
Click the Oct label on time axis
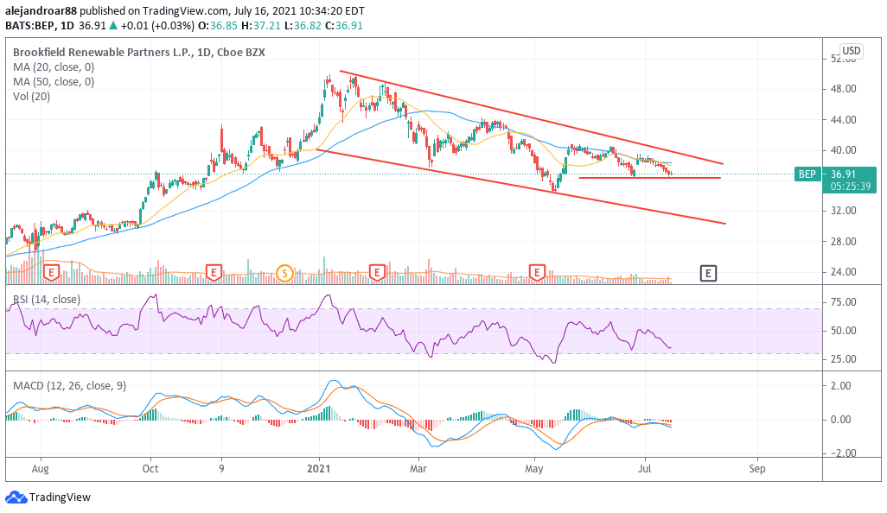pyautogui.click(x=150, y=469)
